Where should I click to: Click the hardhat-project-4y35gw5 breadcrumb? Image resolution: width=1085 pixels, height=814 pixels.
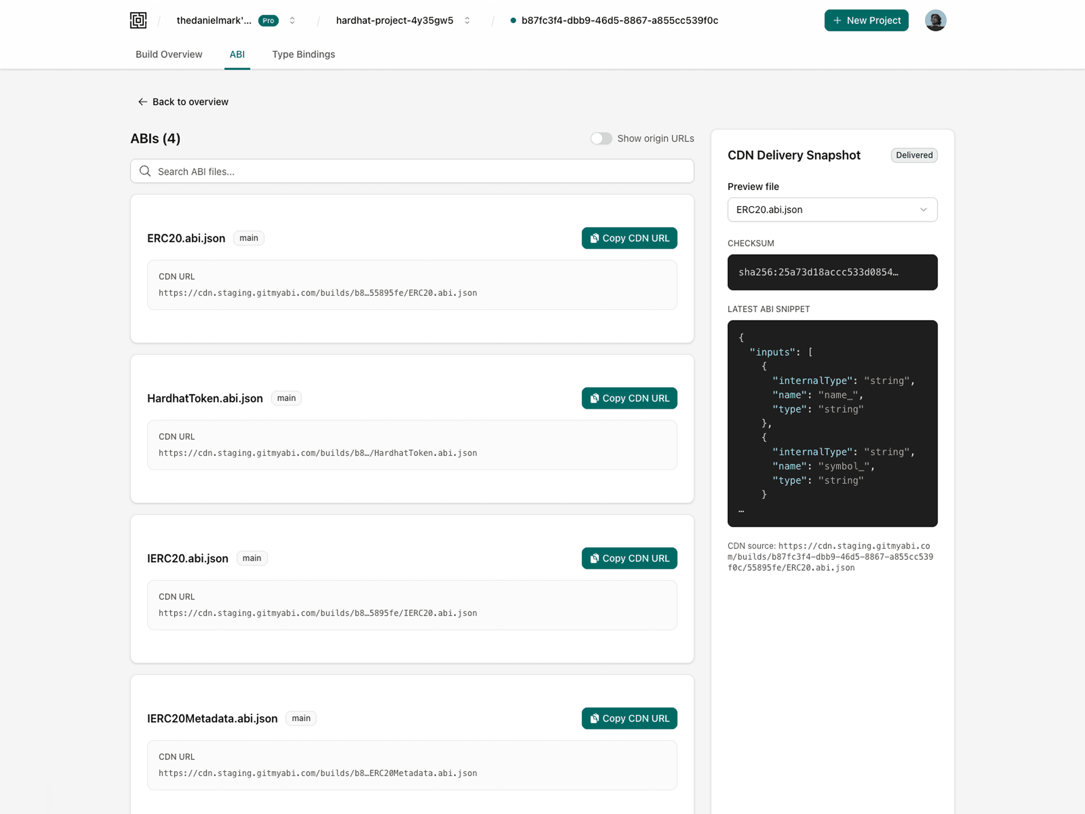click(394, 20)
